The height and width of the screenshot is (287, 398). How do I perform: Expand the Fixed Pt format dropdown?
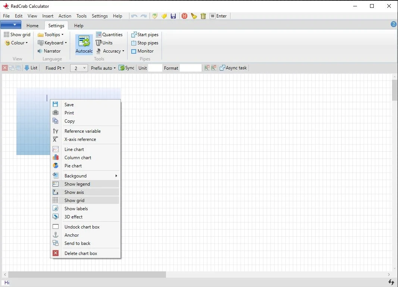coord(55,68)
